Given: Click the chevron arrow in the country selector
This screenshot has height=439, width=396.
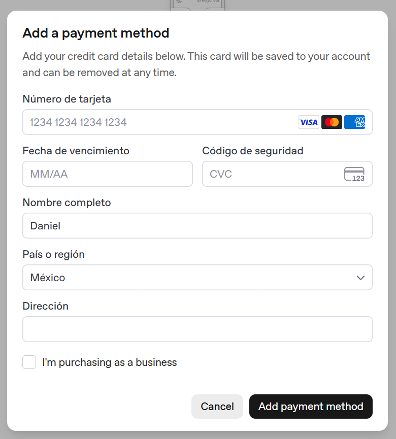Looking at the screenshot, I should 360,278.
